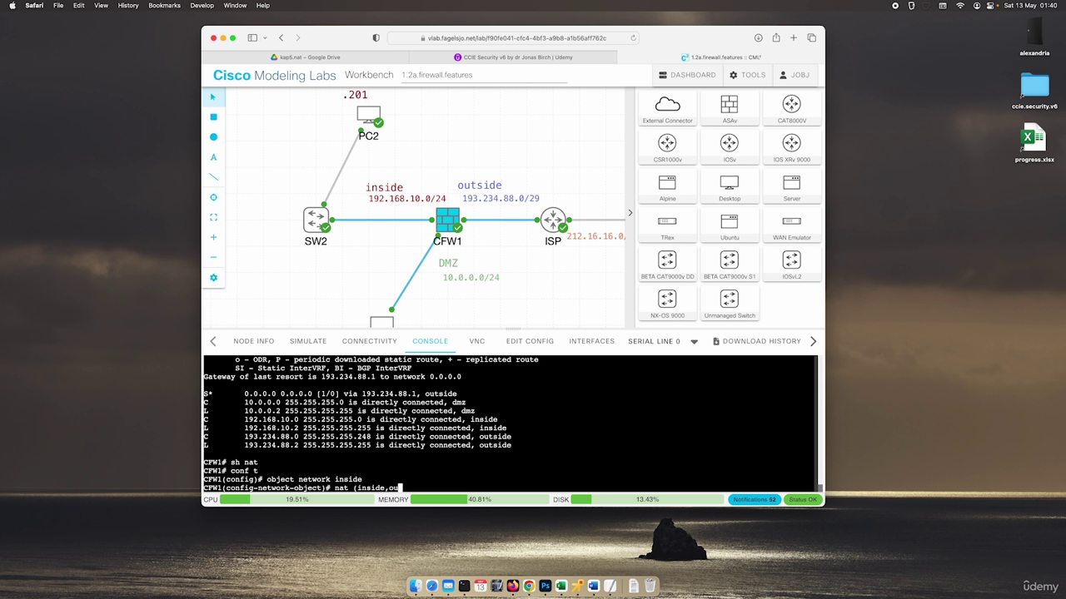1066x599 pixels.
Task: Select the CFW1 firewall node
Action: [447, 220]
